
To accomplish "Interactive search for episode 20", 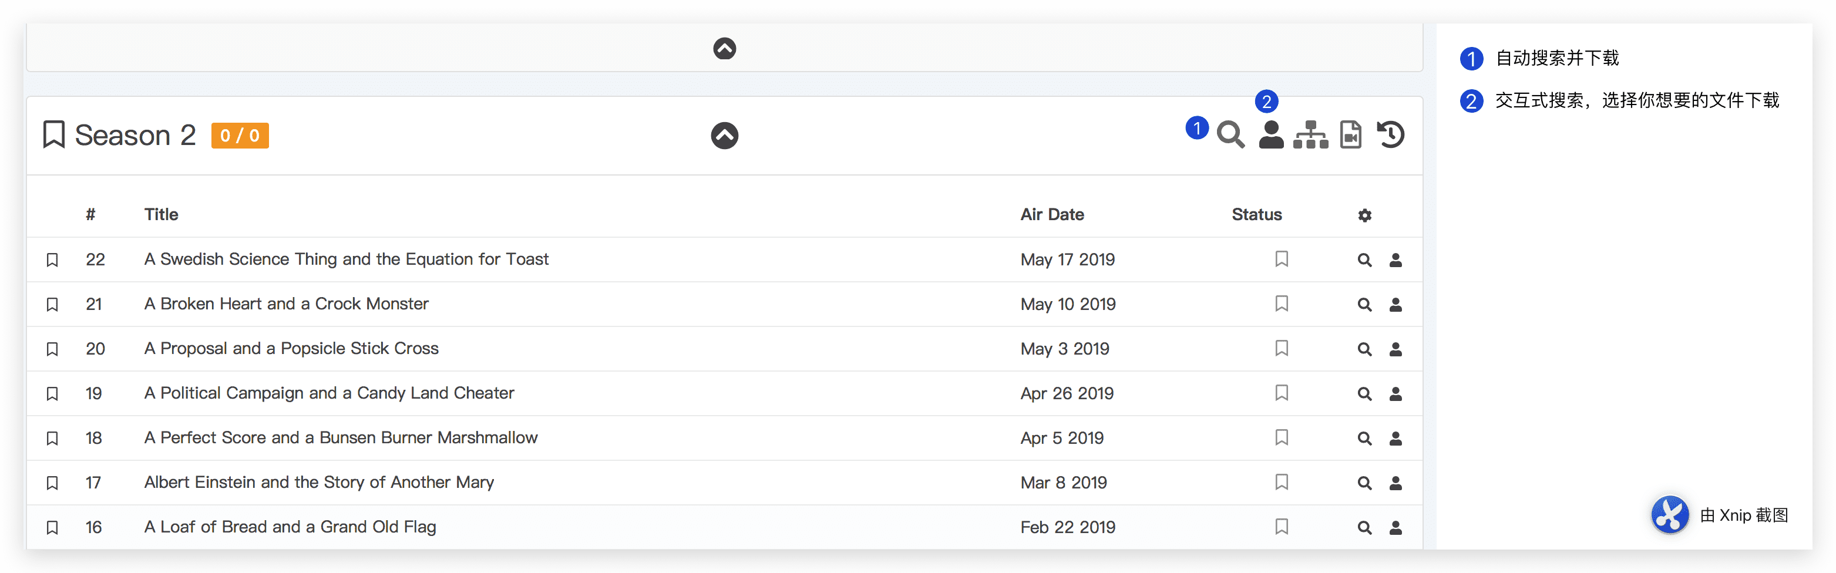I will [x=1396, y=349].
